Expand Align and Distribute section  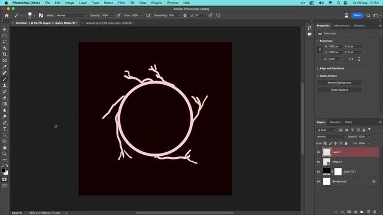(318, 69)
